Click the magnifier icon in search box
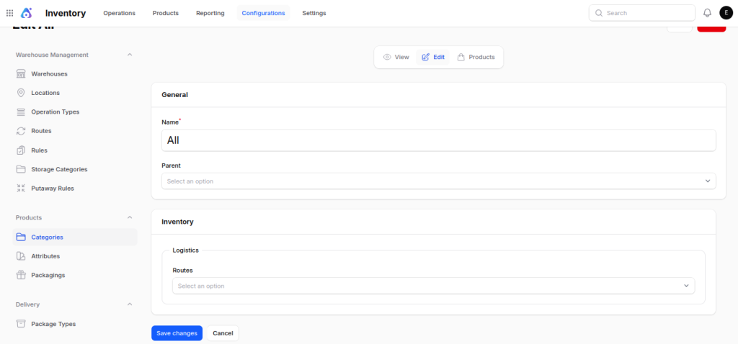The width and height of the screenshot is (738, 344). coord(599,13)
